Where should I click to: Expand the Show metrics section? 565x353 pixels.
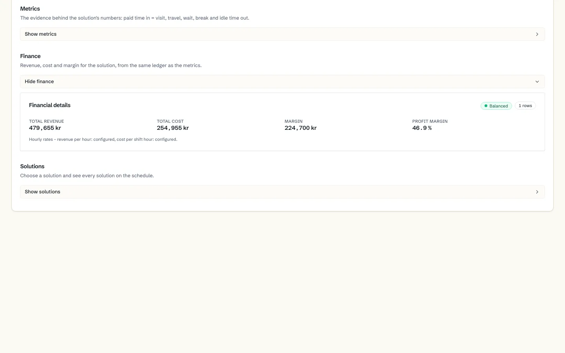[x=282, y=34]
